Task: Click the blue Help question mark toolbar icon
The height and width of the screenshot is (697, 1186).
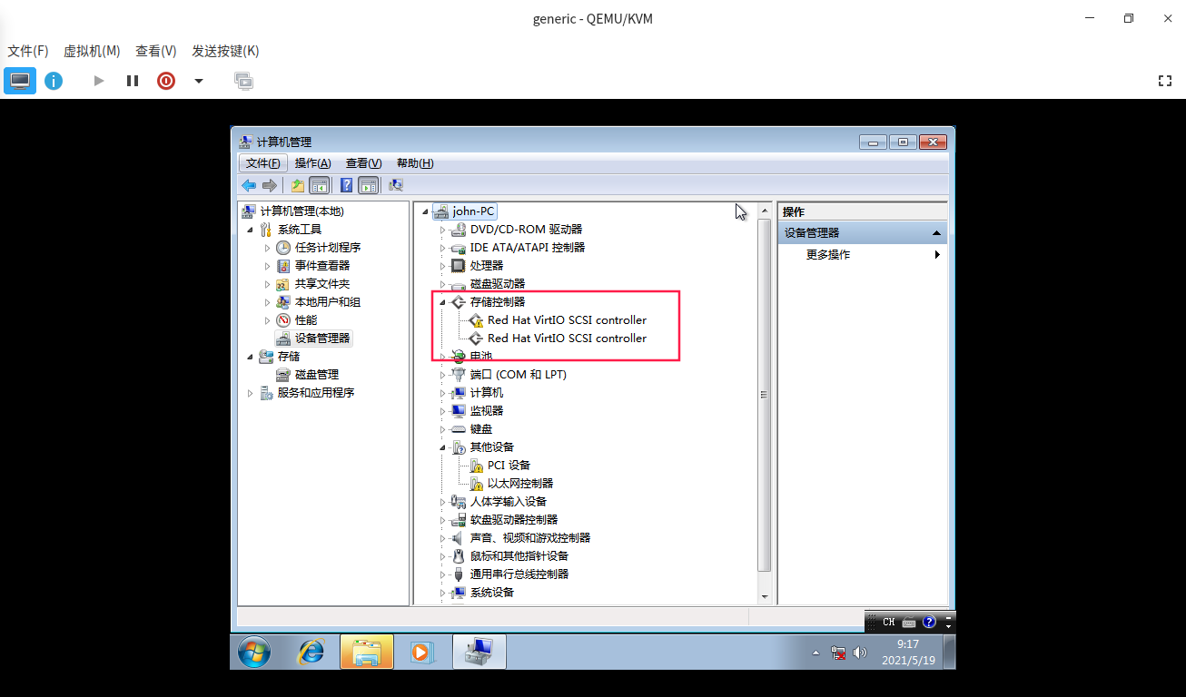Action: (347, 185)
